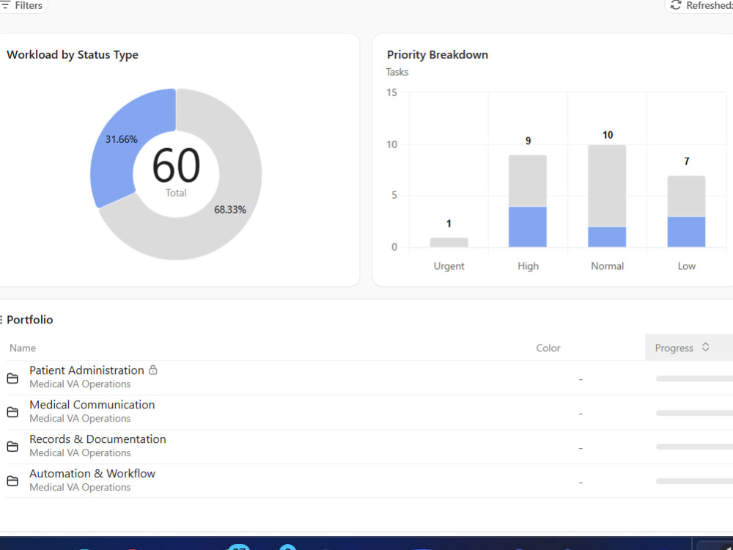Click the Tasks axis caption
This screenshot has height=550, width=733.
coord(397,72)
